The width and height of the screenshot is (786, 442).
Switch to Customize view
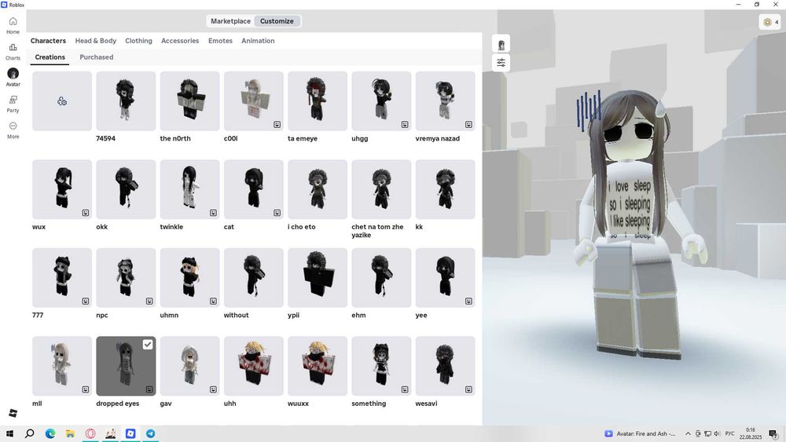(x=277, y=21)
